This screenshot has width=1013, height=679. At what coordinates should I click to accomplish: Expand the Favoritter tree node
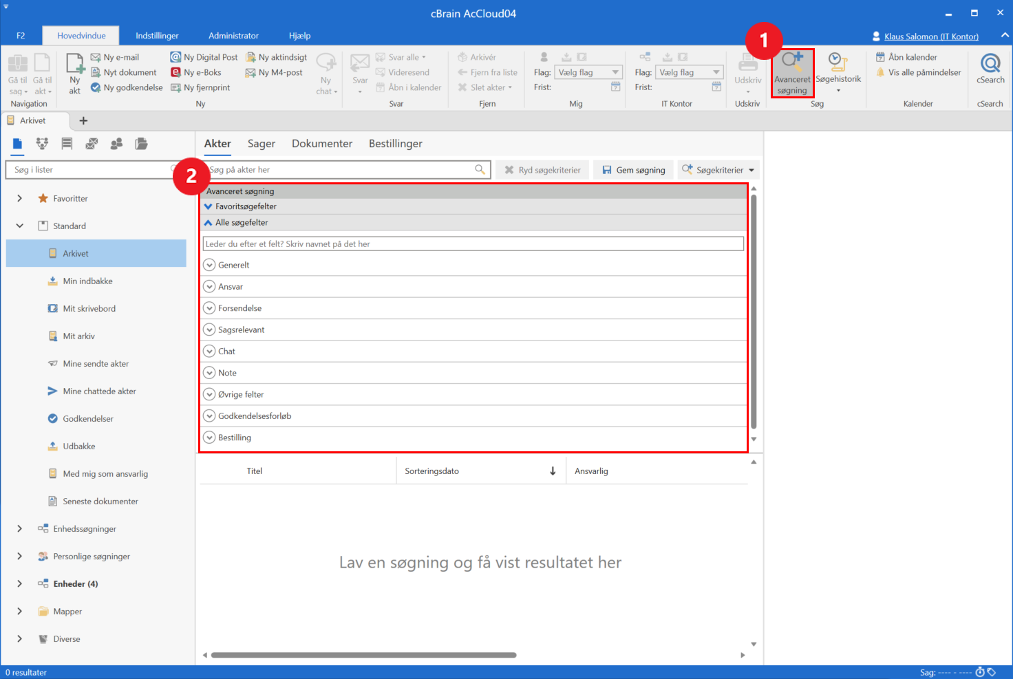click(19, 198)
